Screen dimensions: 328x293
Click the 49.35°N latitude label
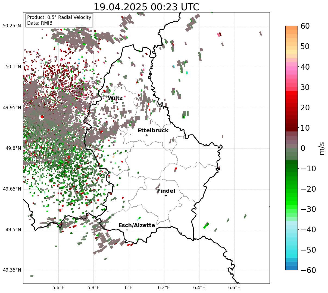tap(12, 270)
